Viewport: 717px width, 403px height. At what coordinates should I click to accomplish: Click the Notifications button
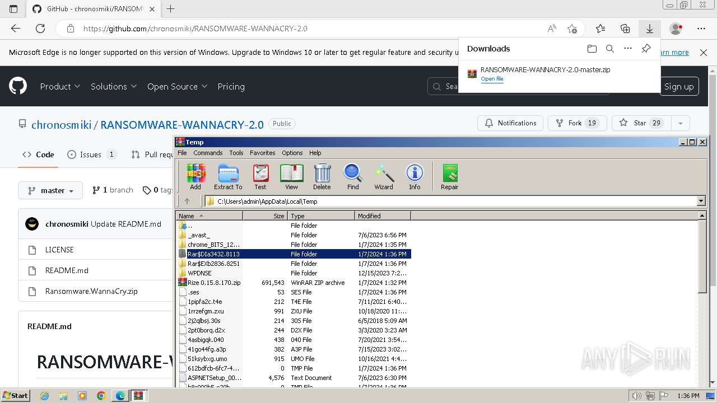(x=510, y=123)
